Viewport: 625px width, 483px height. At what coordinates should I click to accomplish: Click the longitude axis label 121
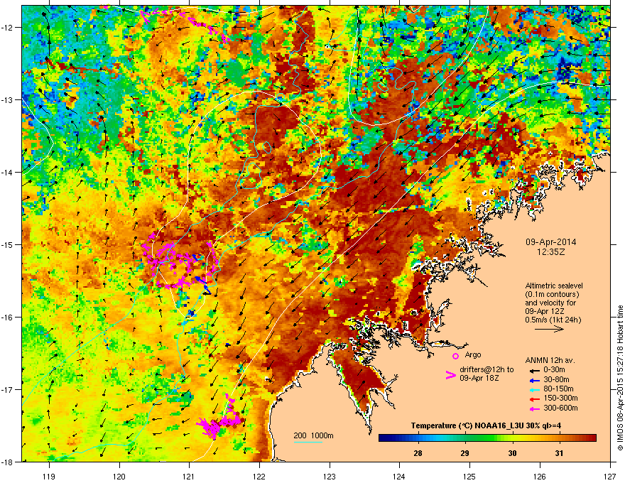[x=189, y=476]
